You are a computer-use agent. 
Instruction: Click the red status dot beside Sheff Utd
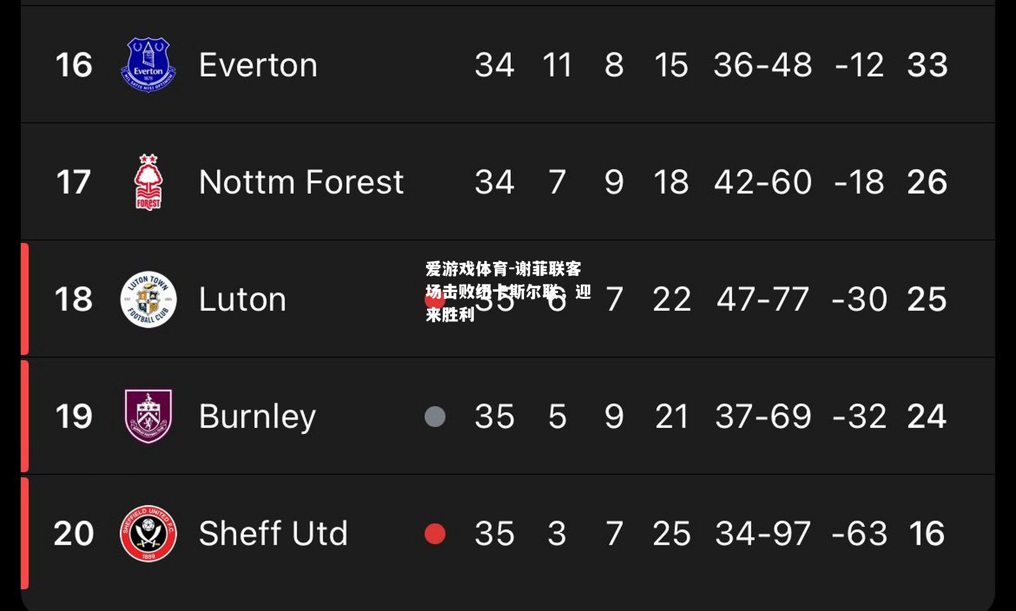click(435, 534)
